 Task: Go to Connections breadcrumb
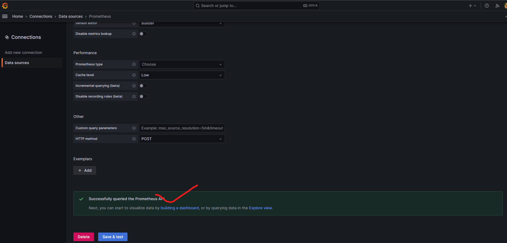point(41,16)
